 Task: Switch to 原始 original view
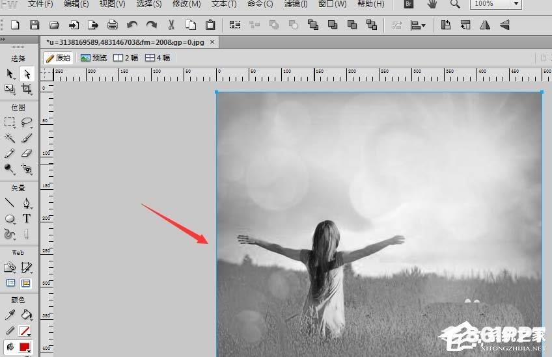click(59, 58)
